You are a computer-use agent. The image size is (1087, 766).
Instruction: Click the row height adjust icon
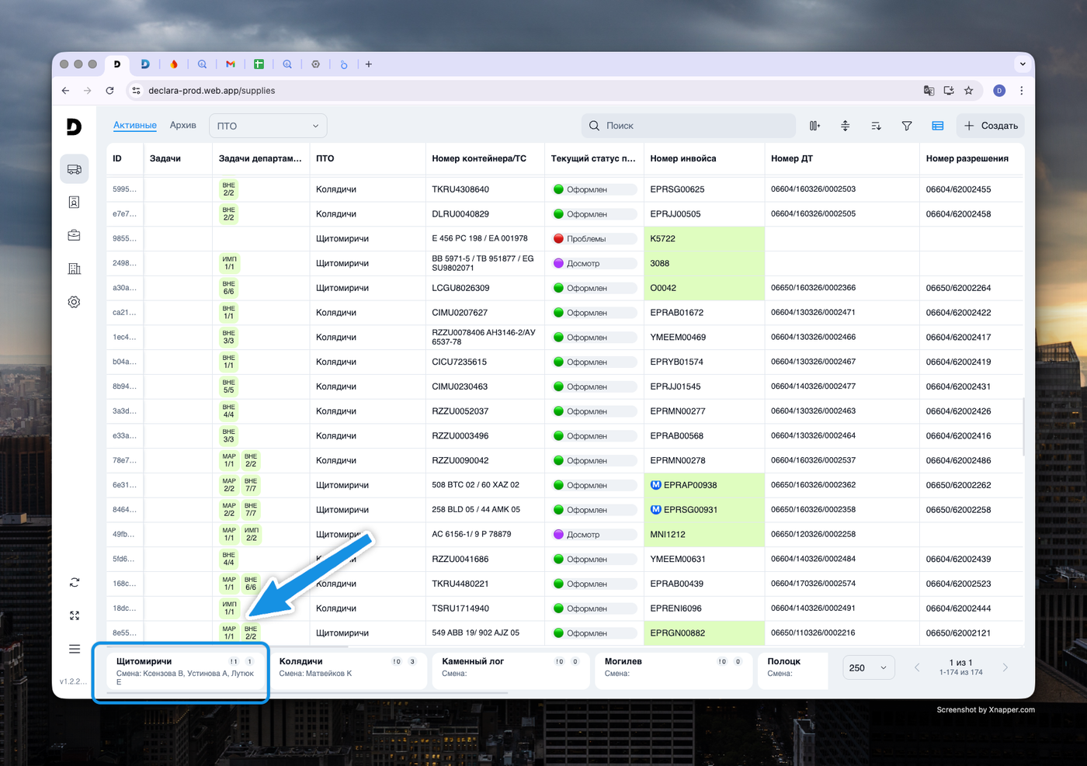pyautogui.click(x=845, y=126)
